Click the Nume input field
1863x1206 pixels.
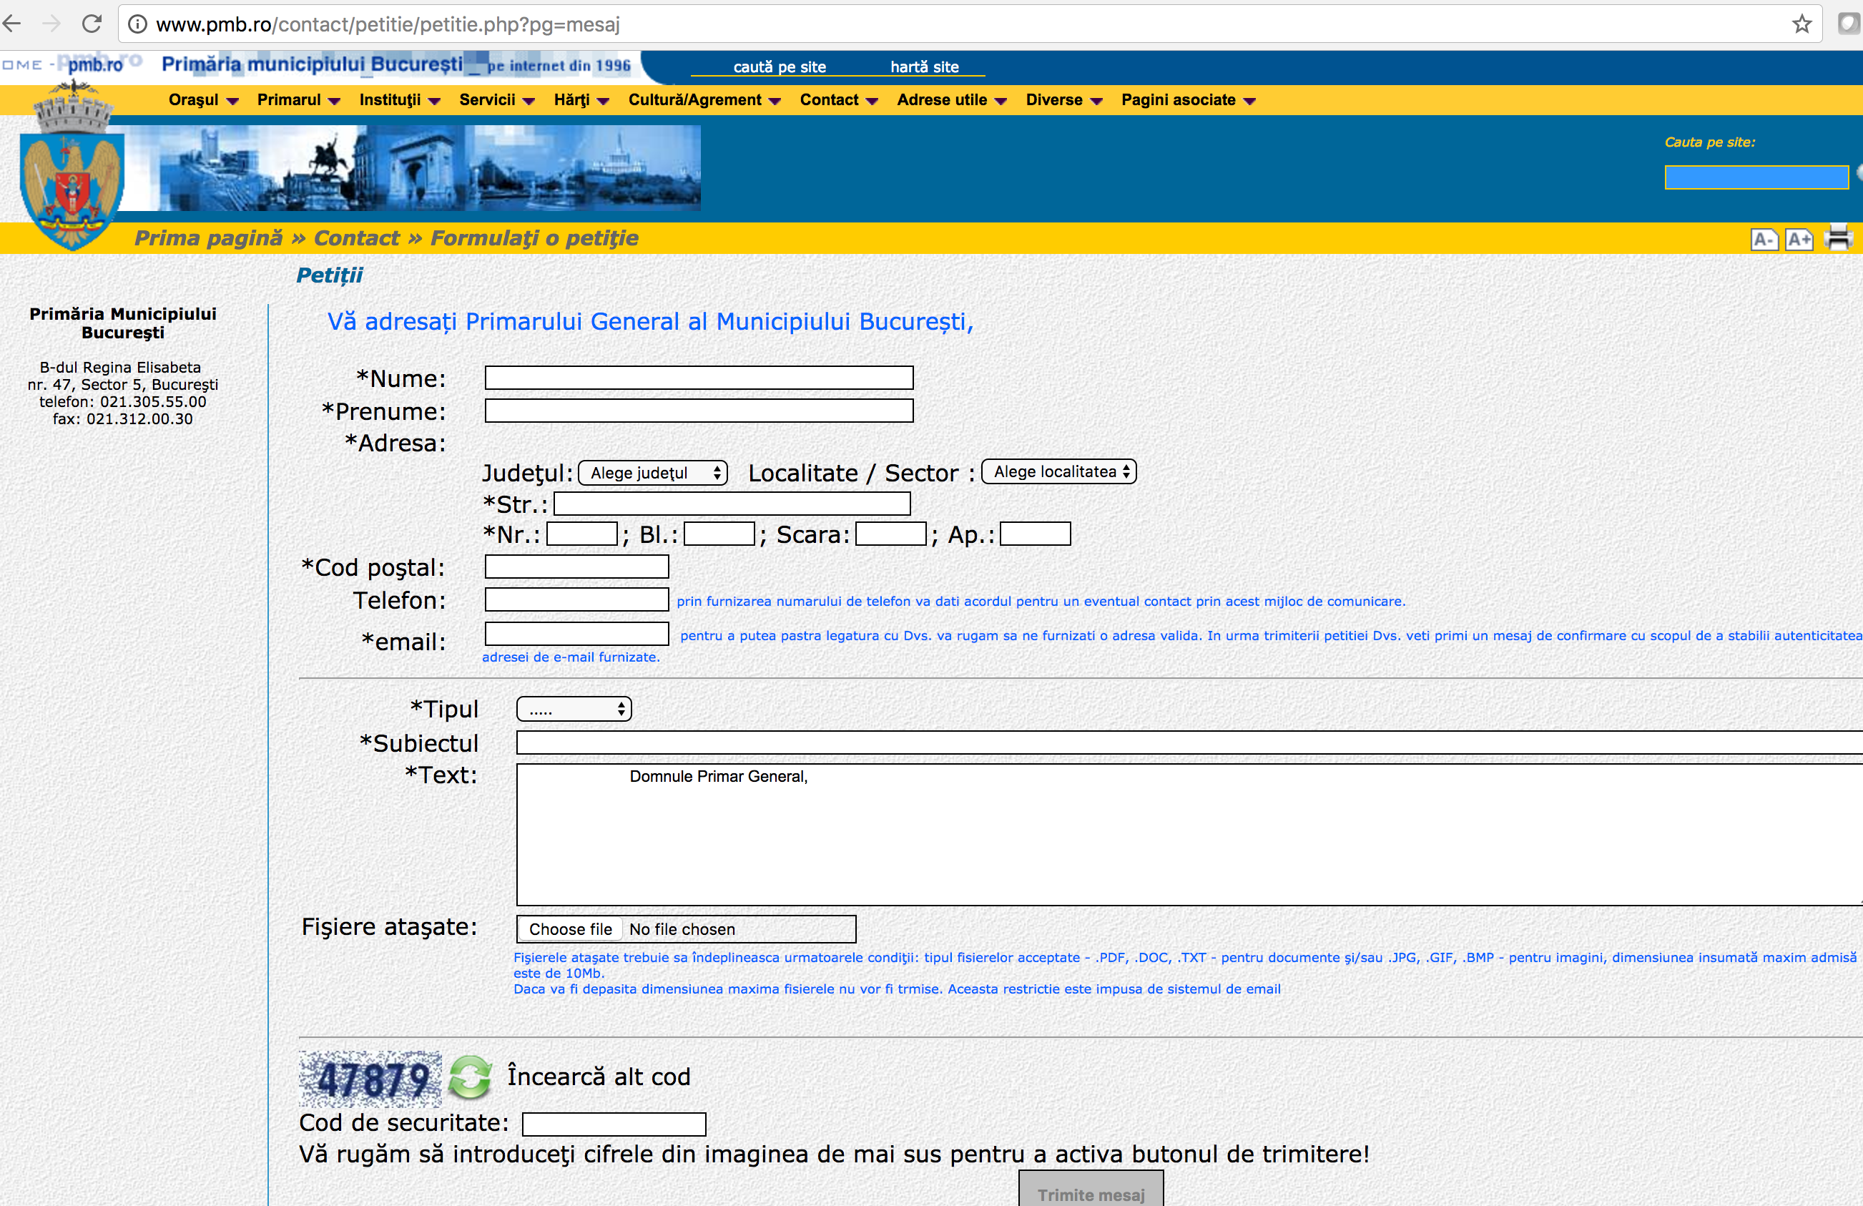coord(698,378)
